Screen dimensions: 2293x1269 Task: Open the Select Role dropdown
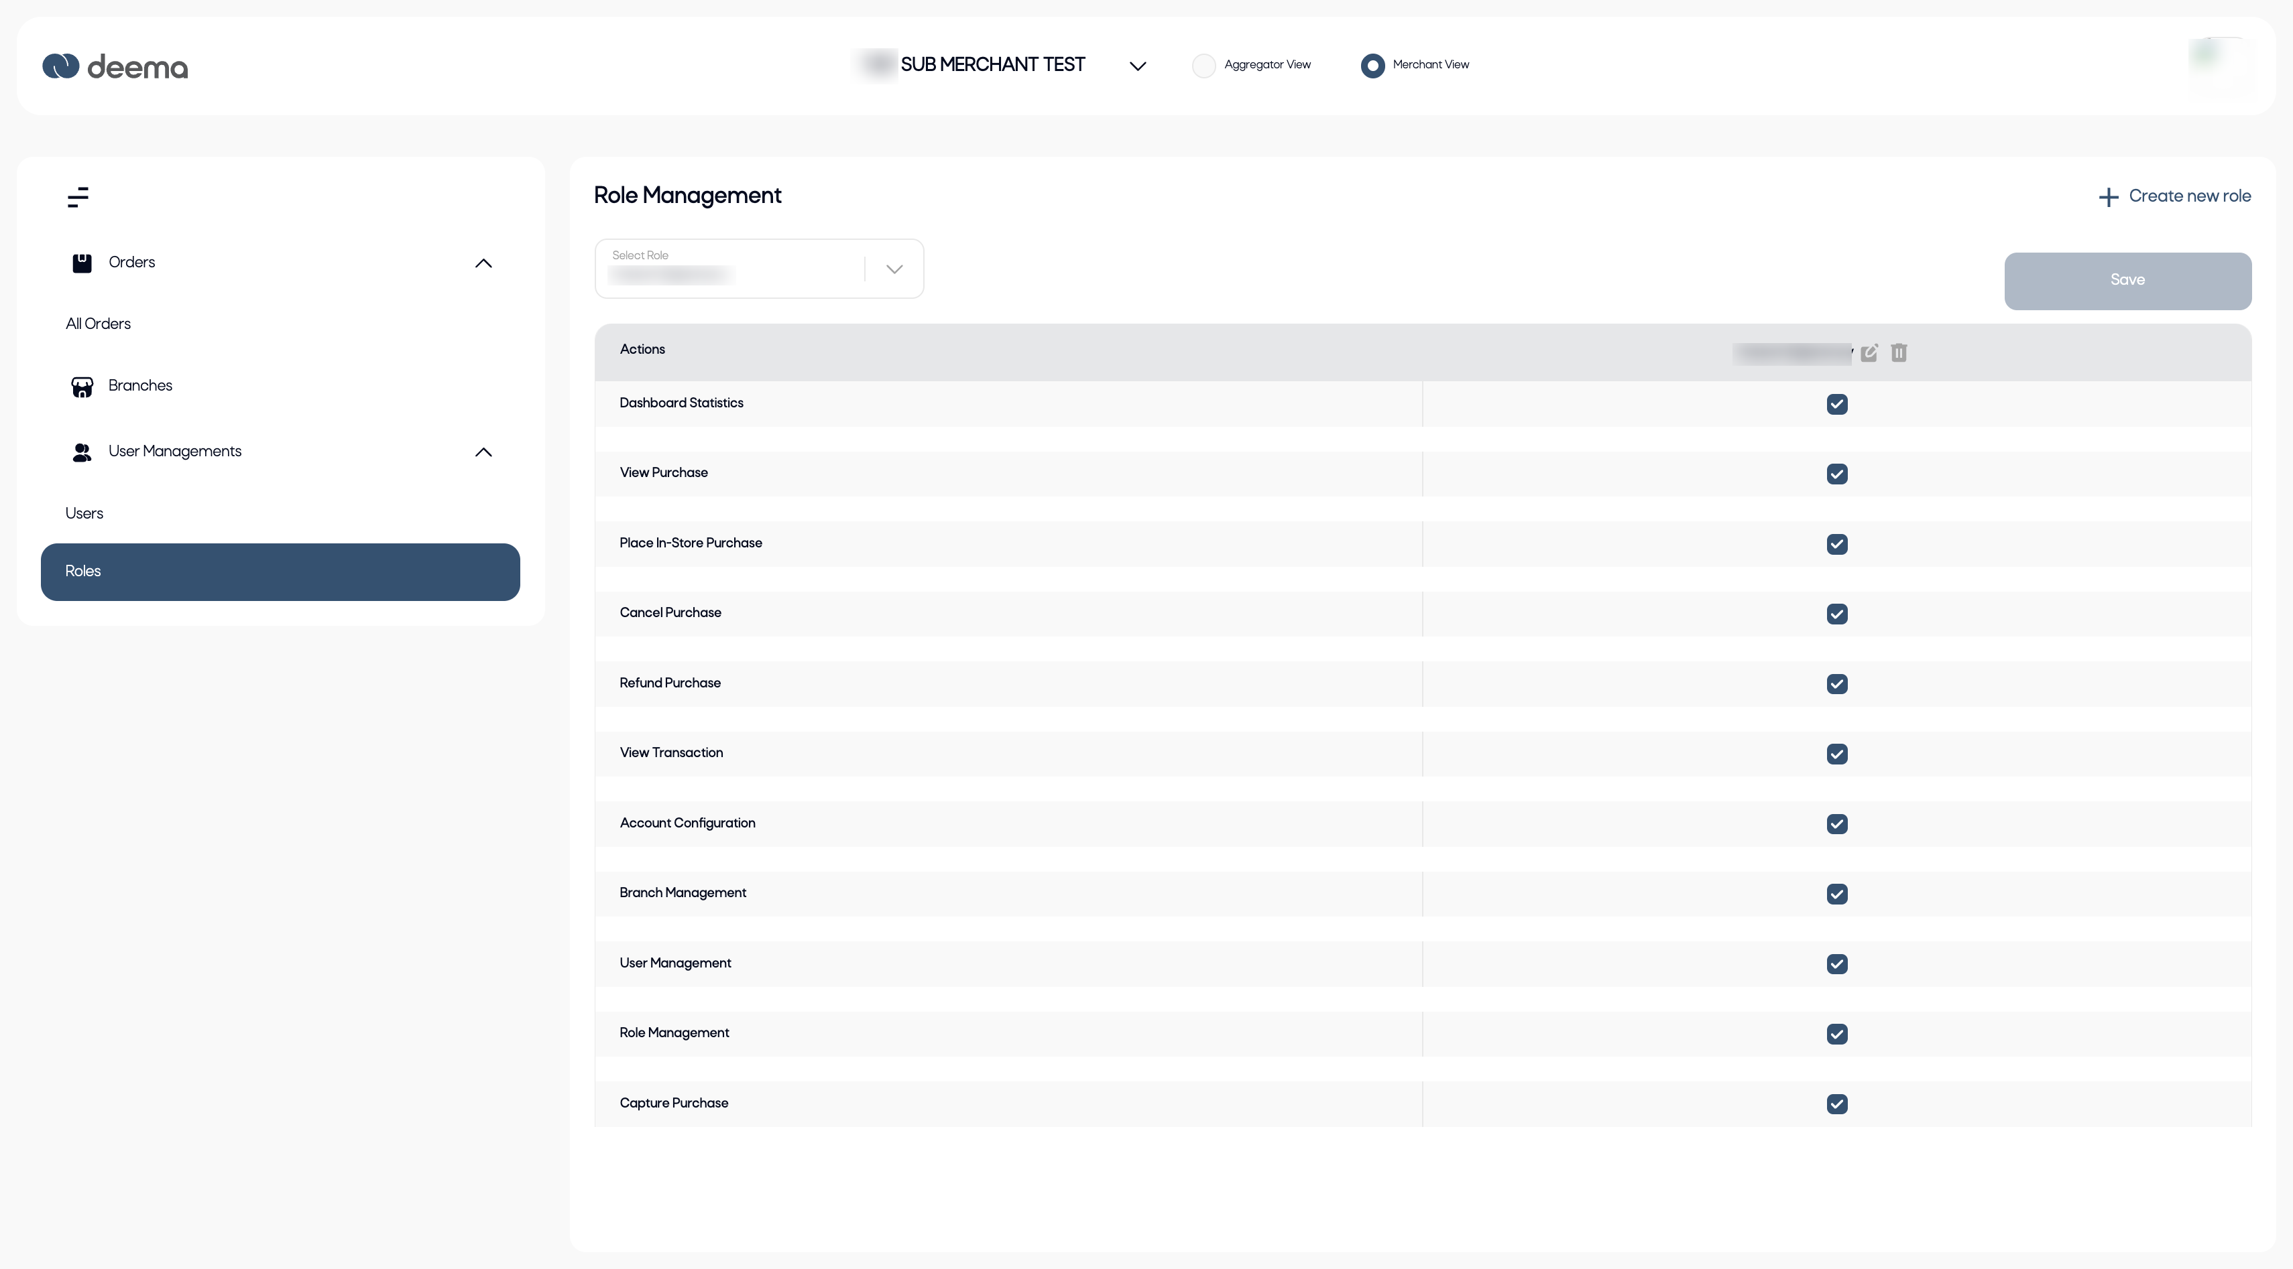coord(894,269)
